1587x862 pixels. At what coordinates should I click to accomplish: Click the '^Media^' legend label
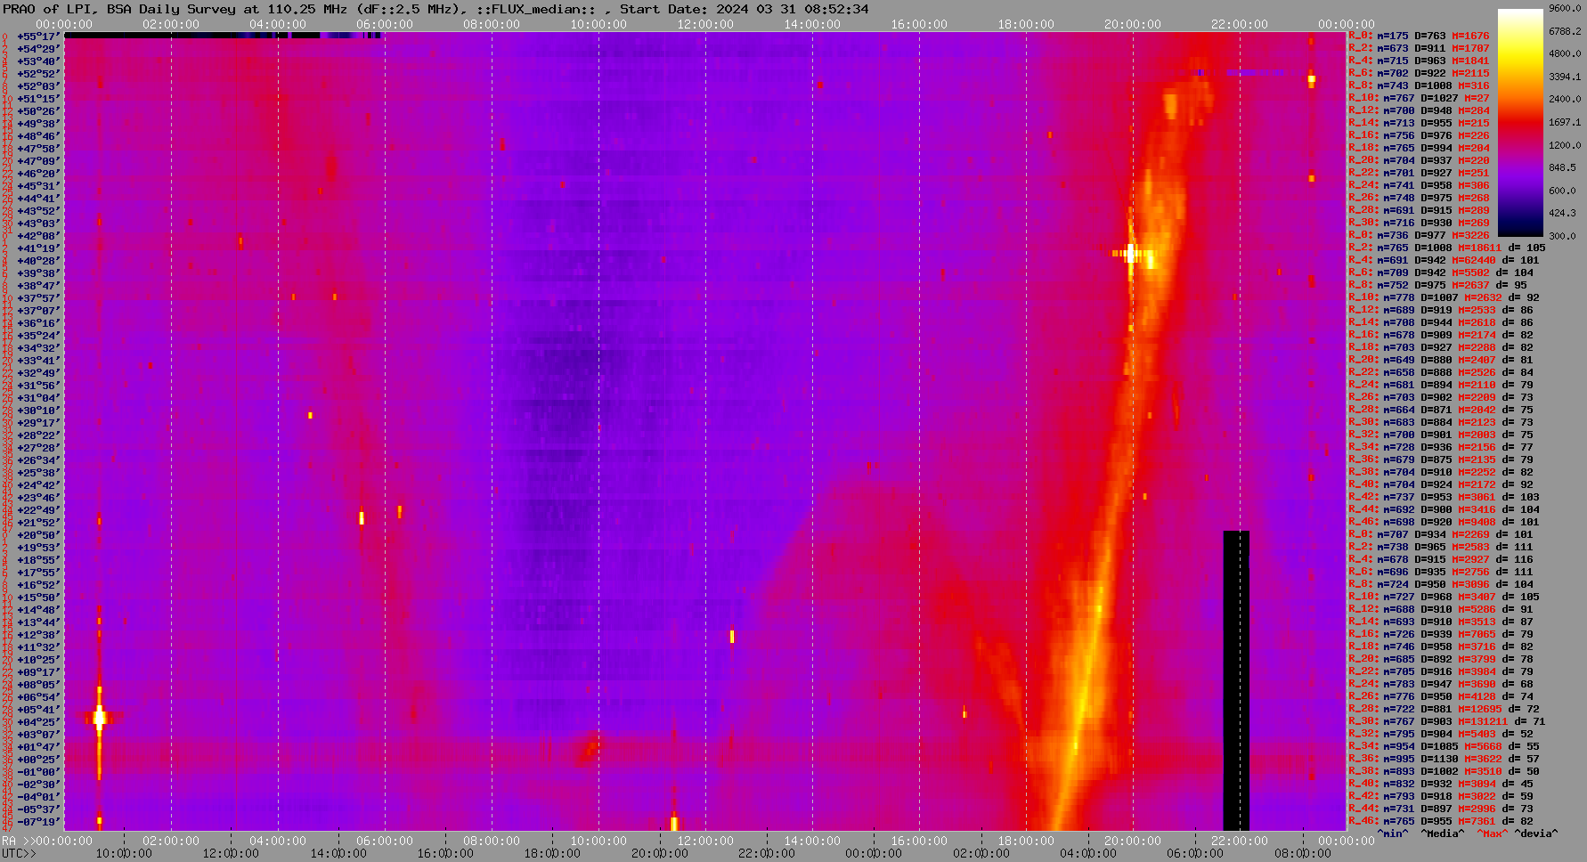coord(1443,834)
